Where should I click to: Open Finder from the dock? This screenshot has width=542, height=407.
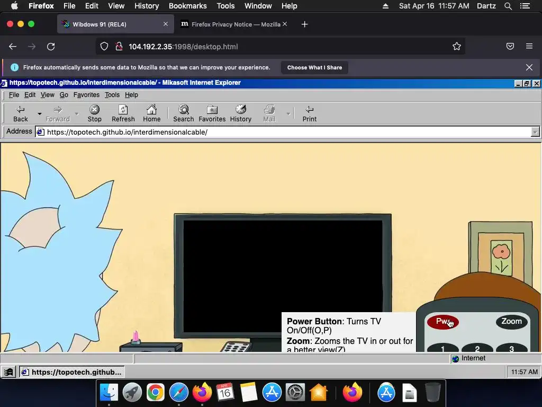pyautogui.click(x=109, y=393)
